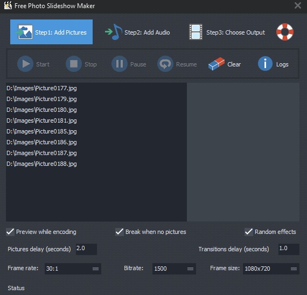Disable the Random effects checkbox
307x295 pixels.
coord(249,232)
